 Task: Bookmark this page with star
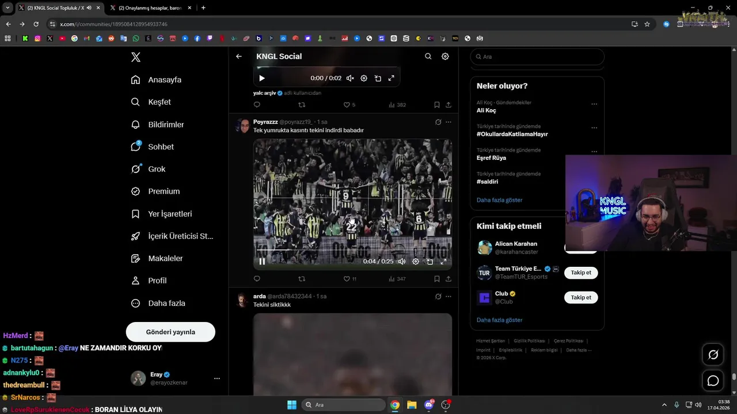[x=647, y=24]
